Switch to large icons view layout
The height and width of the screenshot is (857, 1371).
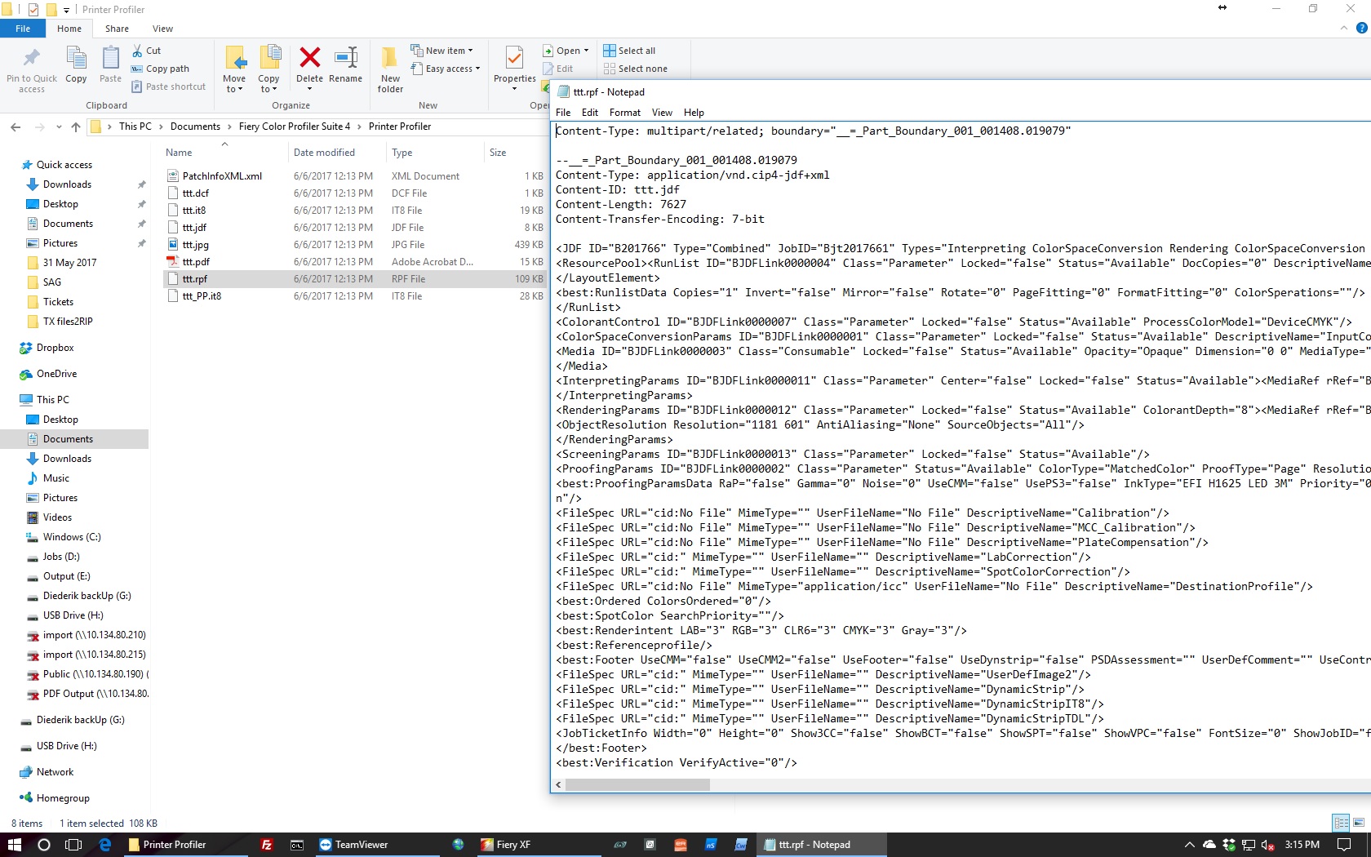click(1358, 823)
